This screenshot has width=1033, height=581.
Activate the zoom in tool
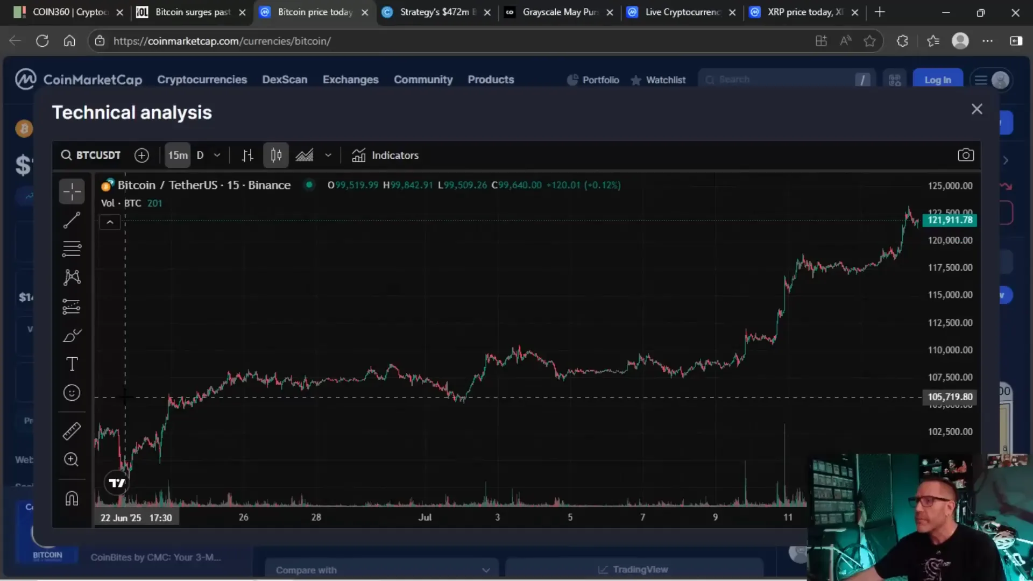72,459
